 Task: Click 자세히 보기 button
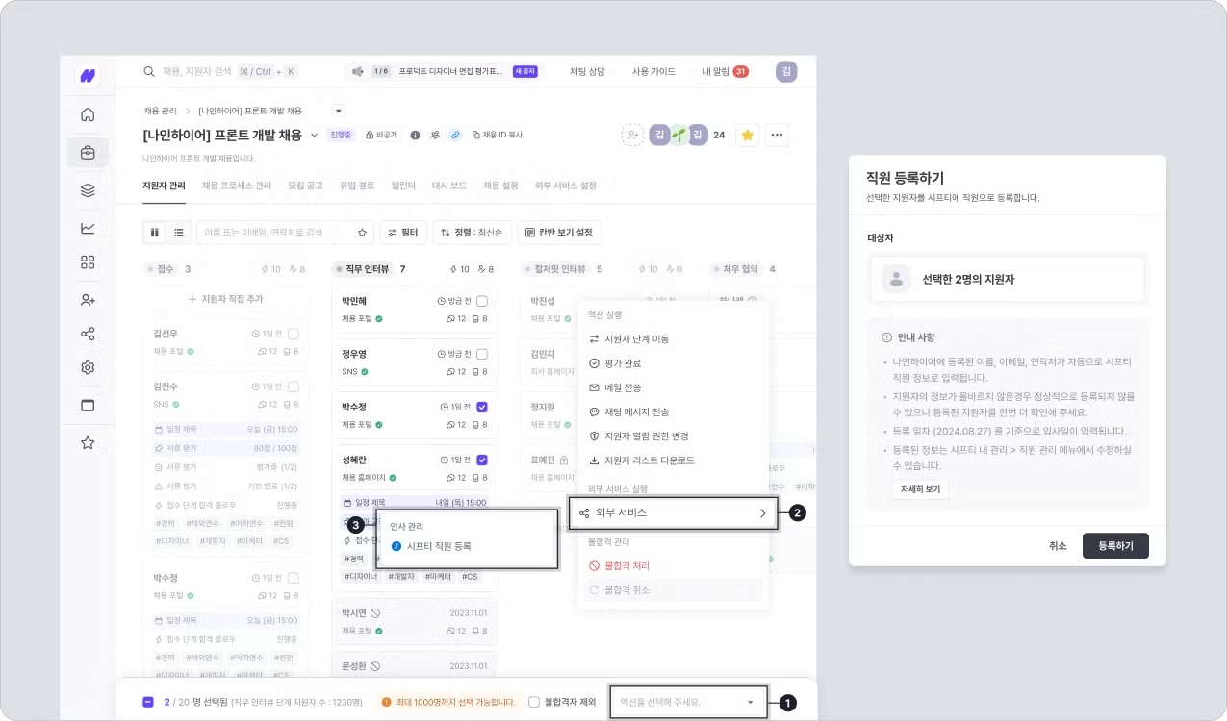coord(920,489)
